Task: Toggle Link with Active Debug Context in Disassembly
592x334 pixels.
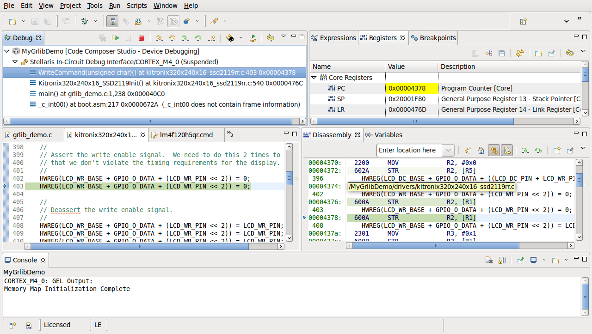Action: pyautogui.click(x=494, y=150)
